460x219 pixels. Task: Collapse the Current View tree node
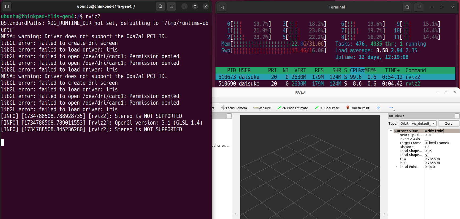coord(391,131)
